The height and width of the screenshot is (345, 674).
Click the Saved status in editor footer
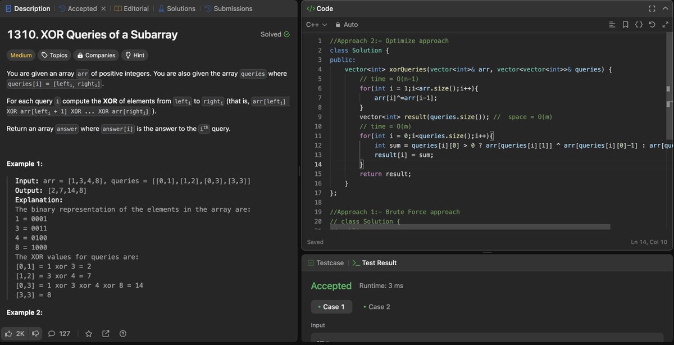coord(315,242)
